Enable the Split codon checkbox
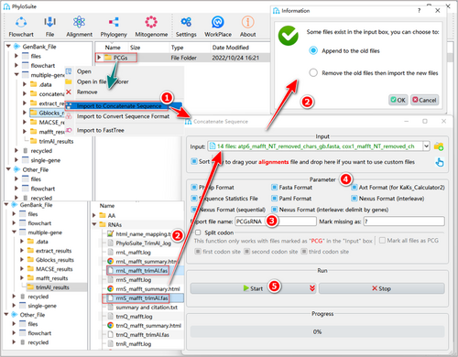Image resolution: width=458 pixels, height=357 pixels. 198,233
